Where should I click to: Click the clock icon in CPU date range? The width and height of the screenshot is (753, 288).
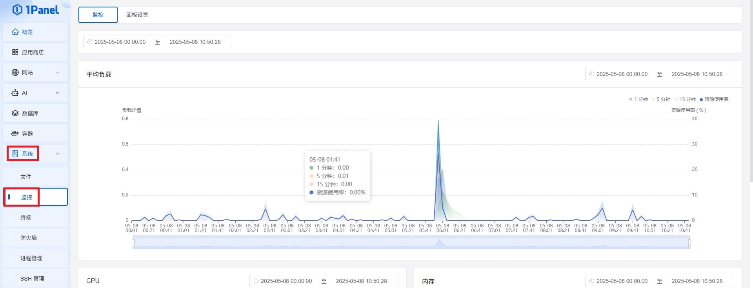256,281
